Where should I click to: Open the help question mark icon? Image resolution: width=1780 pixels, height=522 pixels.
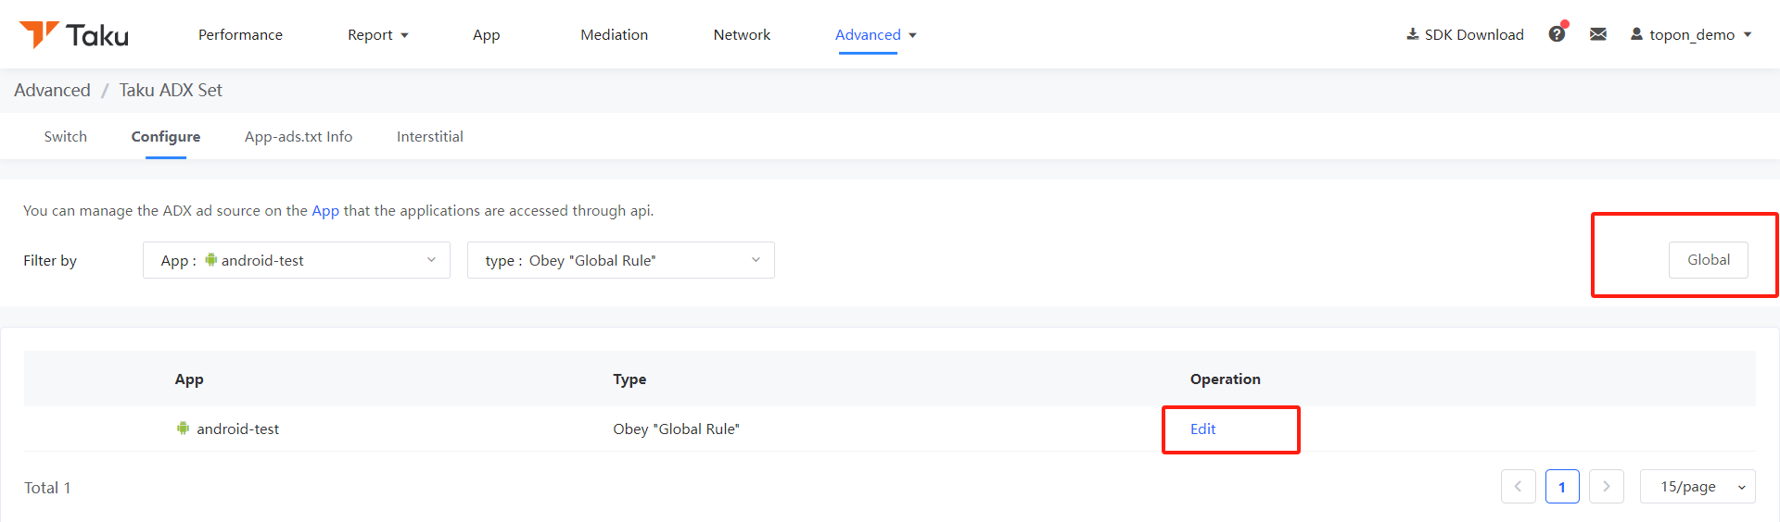click(1557, 34)
